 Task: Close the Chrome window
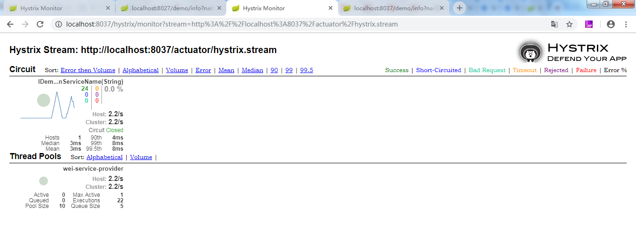tap(622, 4)
